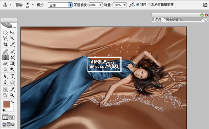Select the Blur droplet tool

click(x=5, y=69)
